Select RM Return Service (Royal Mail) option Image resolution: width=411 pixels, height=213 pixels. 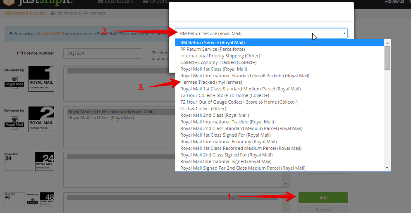[x=280, y=43]
